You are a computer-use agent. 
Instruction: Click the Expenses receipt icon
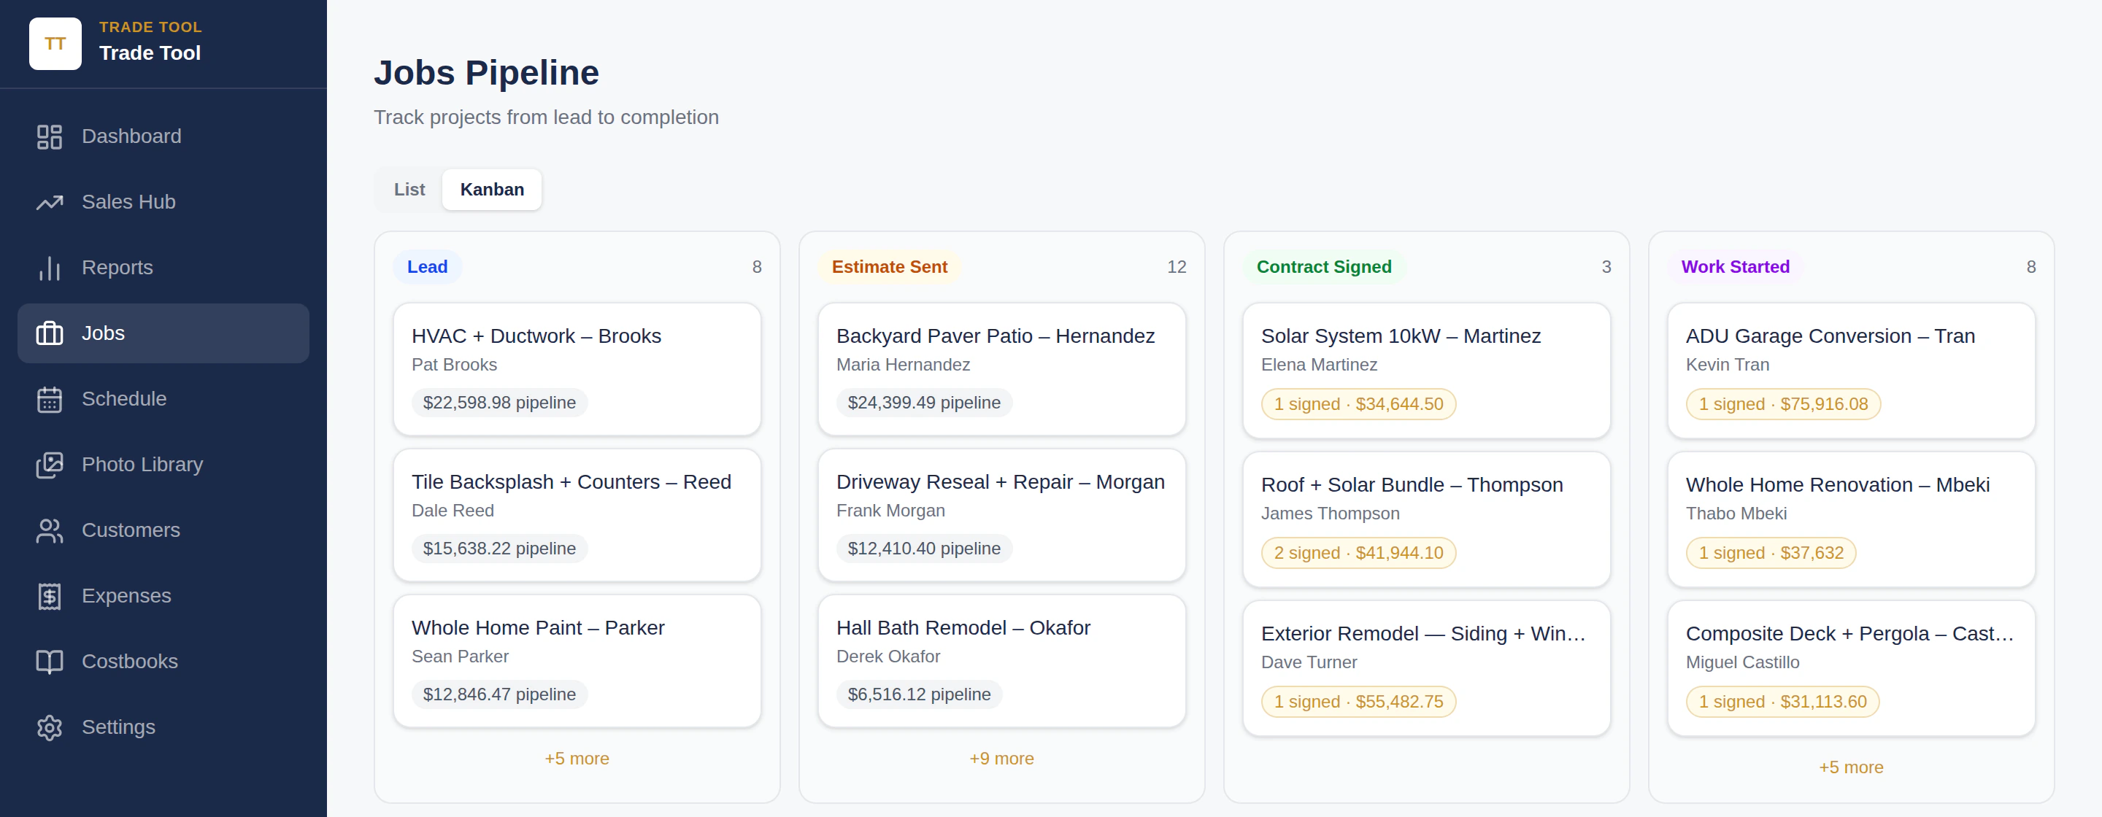[49, 596]
